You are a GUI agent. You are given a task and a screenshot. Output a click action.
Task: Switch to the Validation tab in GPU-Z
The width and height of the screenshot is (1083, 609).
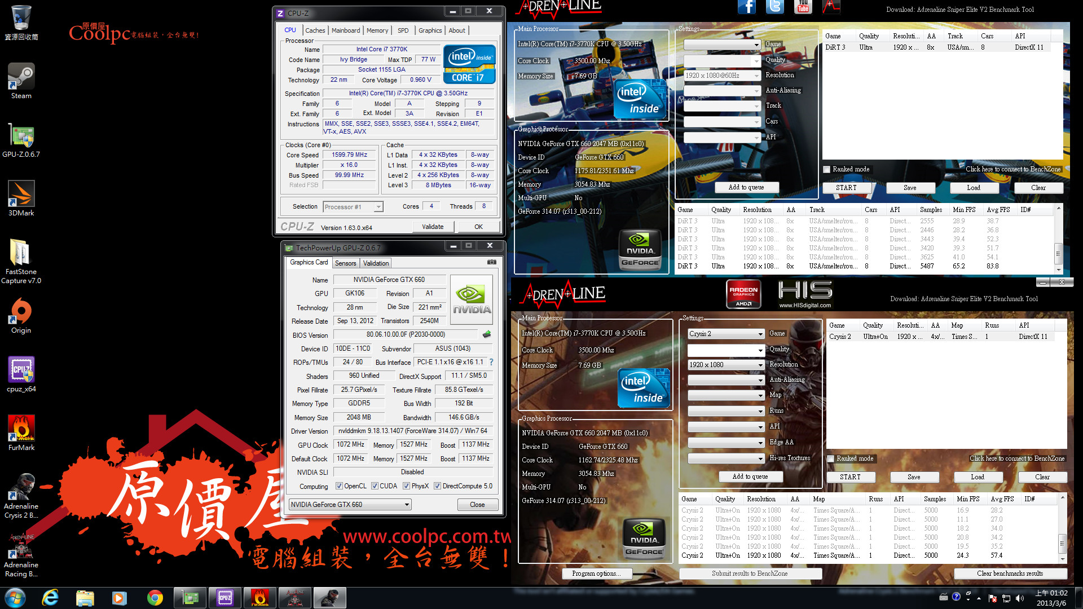376,263
